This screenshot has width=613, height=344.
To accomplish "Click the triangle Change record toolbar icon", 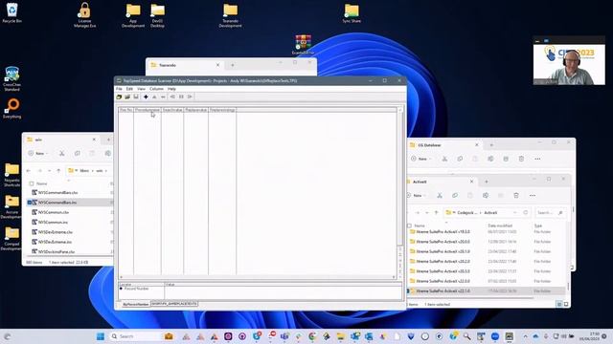I will coord(154,97).
